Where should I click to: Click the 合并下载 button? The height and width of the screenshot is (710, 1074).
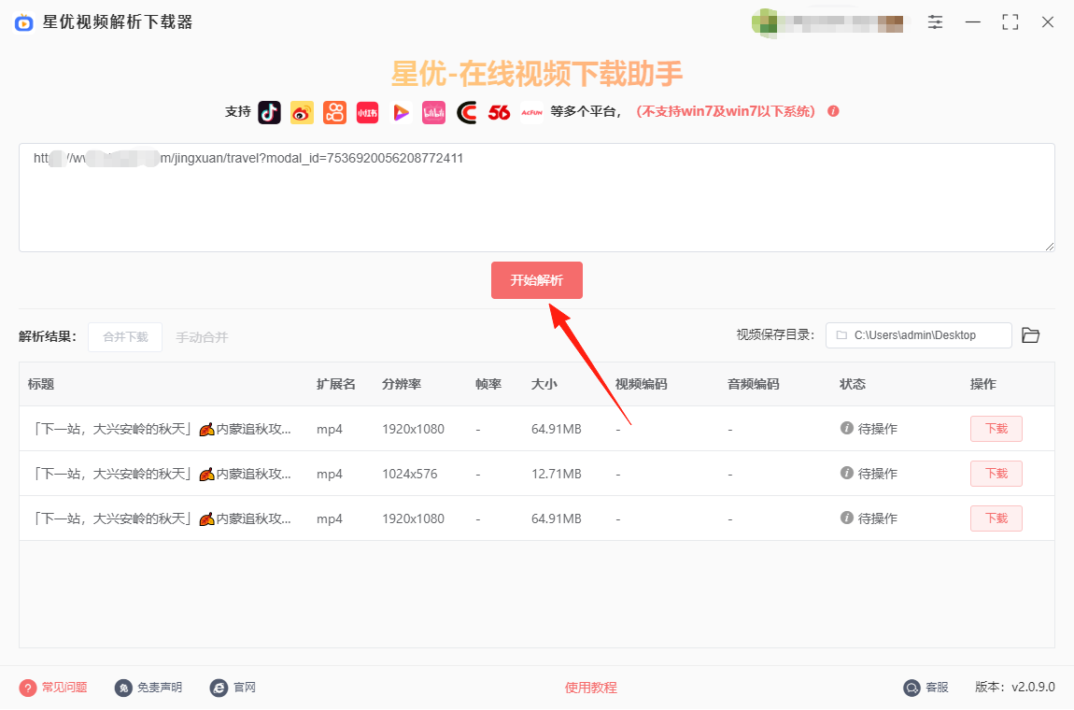[x=125, y=337]
